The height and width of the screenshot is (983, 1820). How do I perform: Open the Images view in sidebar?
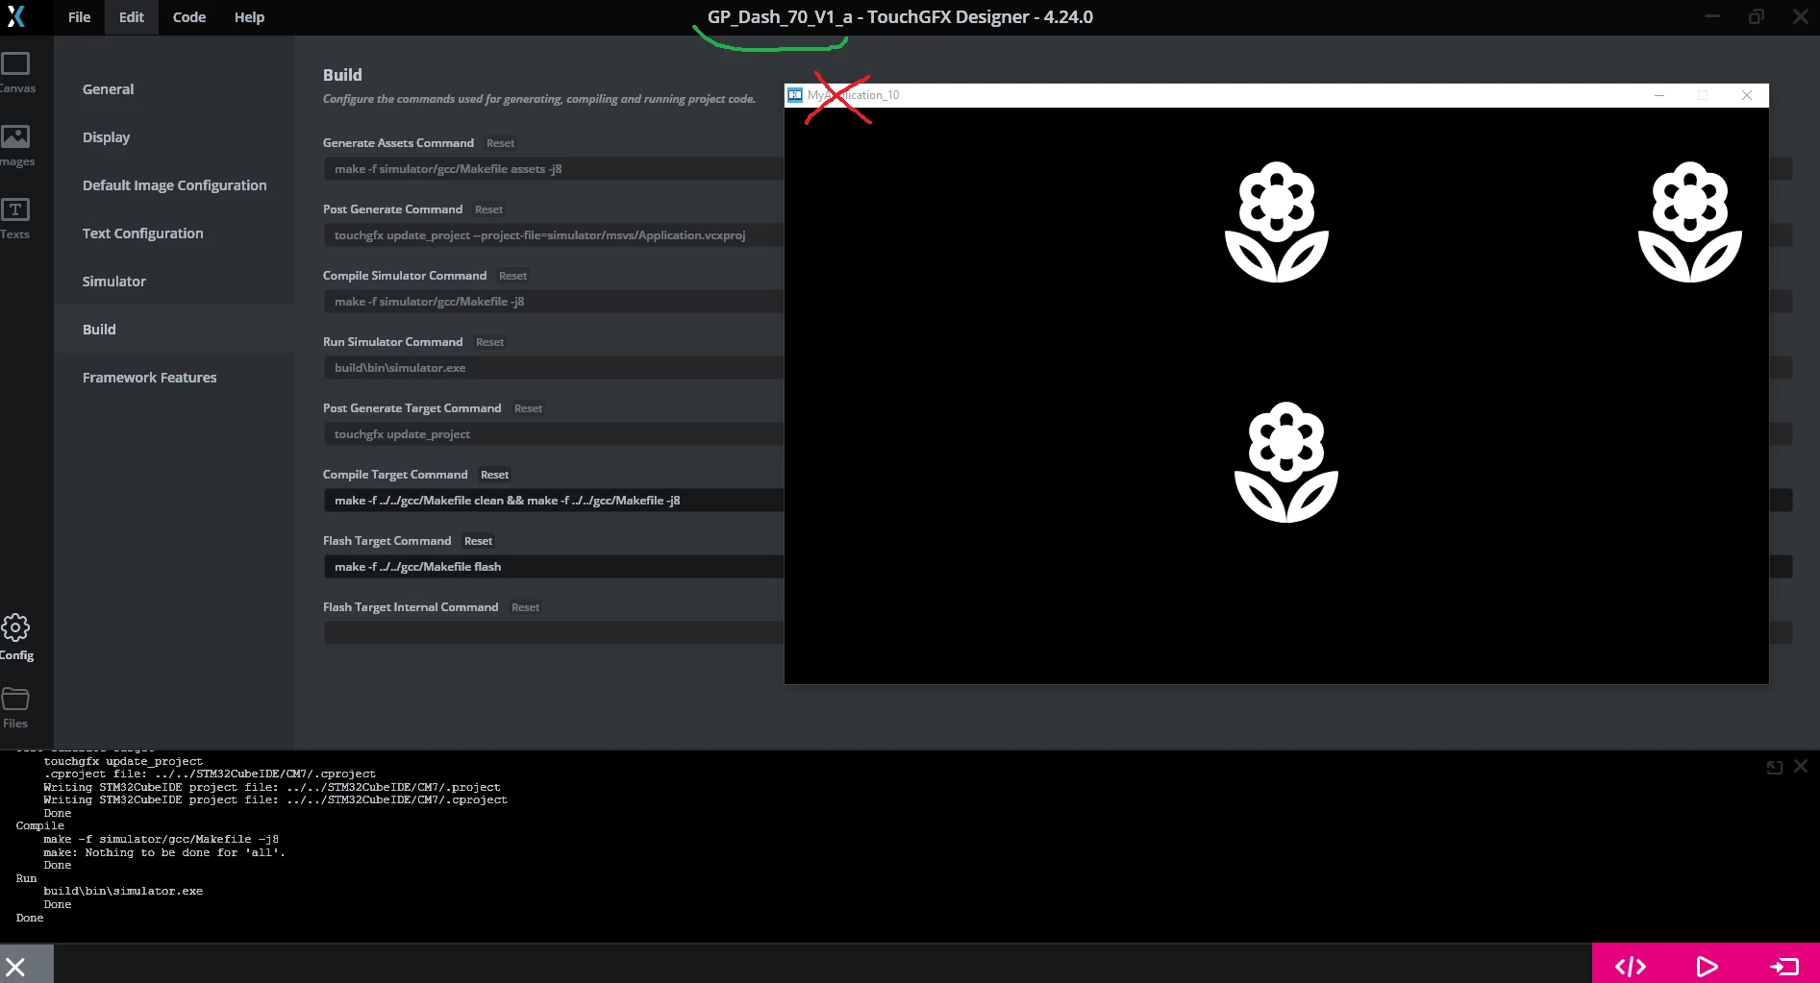point(15,146)
